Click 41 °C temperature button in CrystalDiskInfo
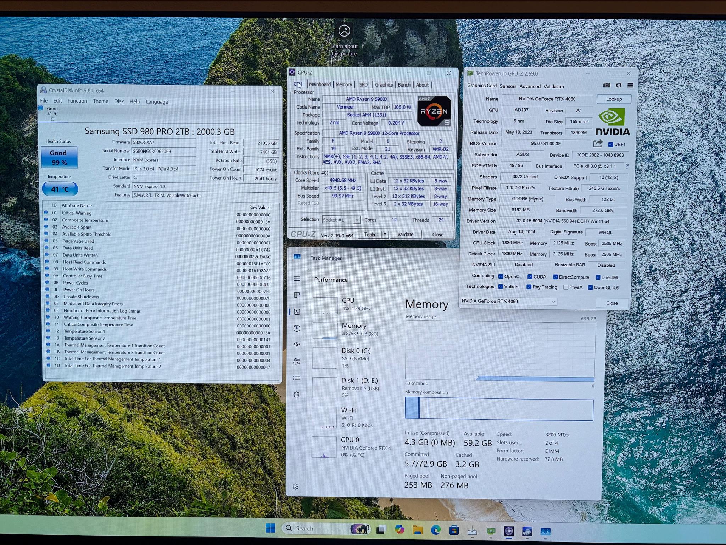Image resolution: width=726 pixels, height=545 pixels. pyautogui.click(x=60, y=189)
